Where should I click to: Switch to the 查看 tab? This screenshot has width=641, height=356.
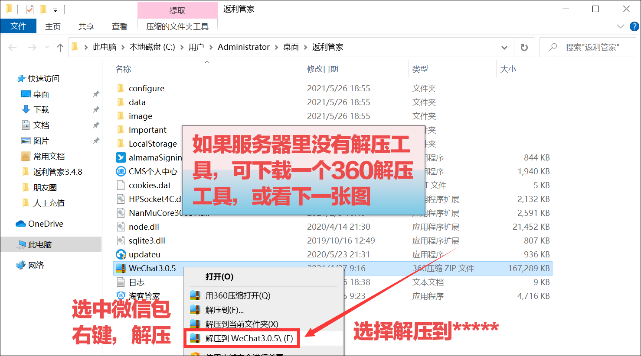pos(120,26)
